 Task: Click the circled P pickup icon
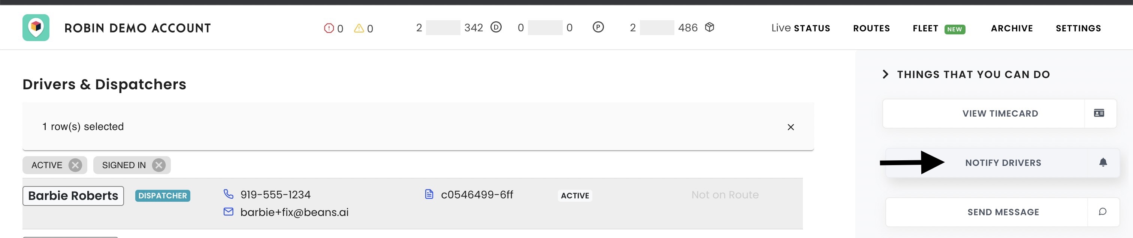click(598, 27)
